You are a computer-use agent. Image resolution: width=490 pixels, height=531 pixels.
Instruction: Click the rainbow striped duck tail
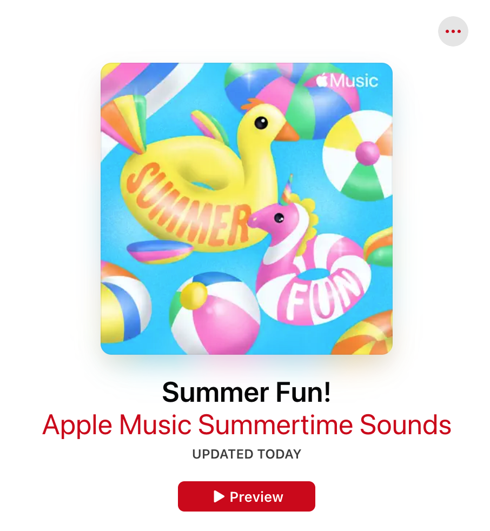(x=124, y=123)
